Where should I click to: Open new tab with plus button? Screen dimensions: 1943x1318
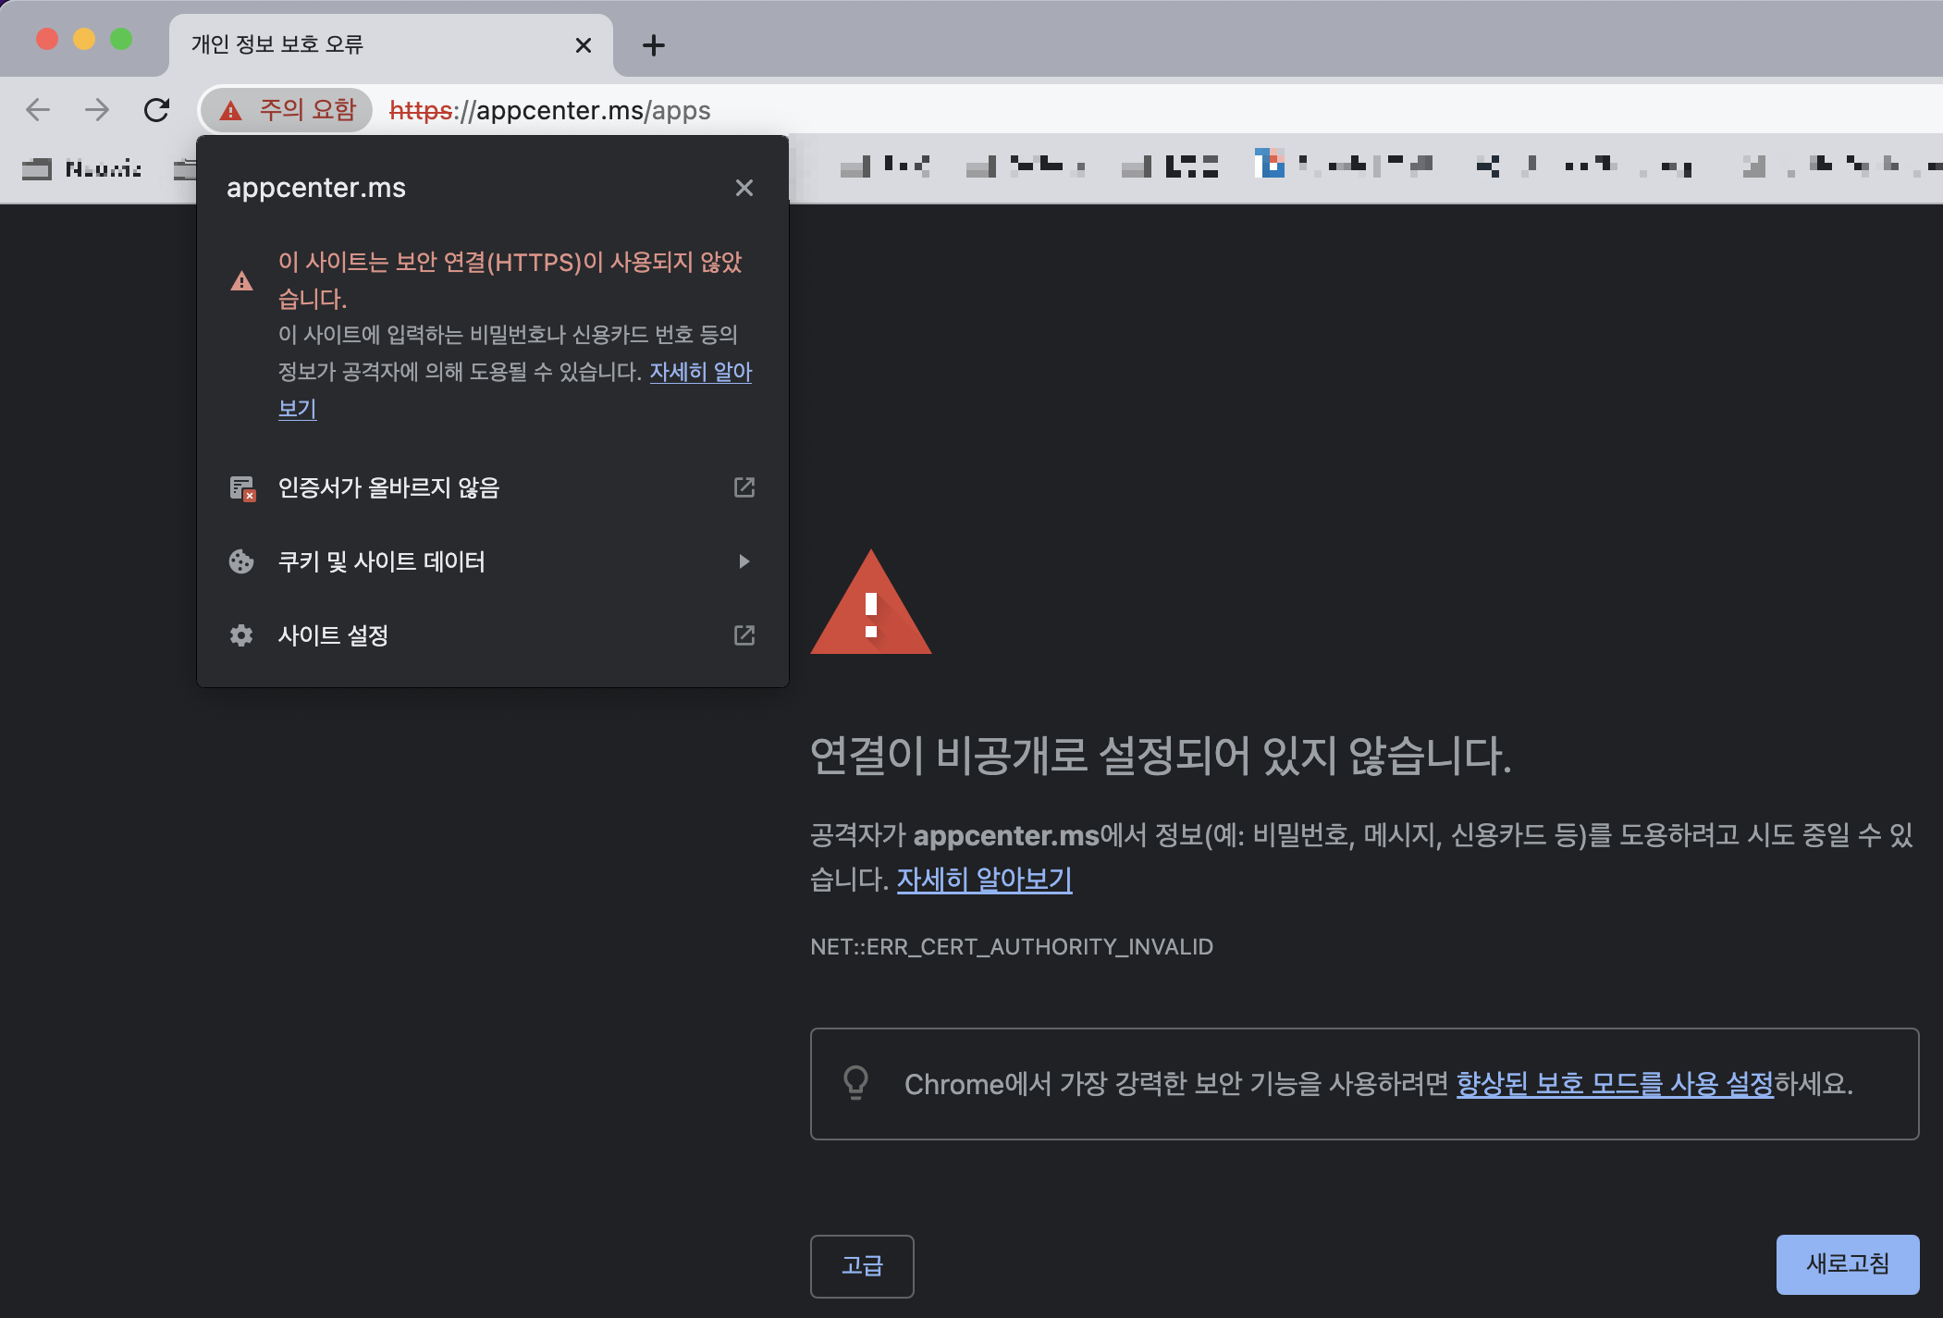pos(654,45)
